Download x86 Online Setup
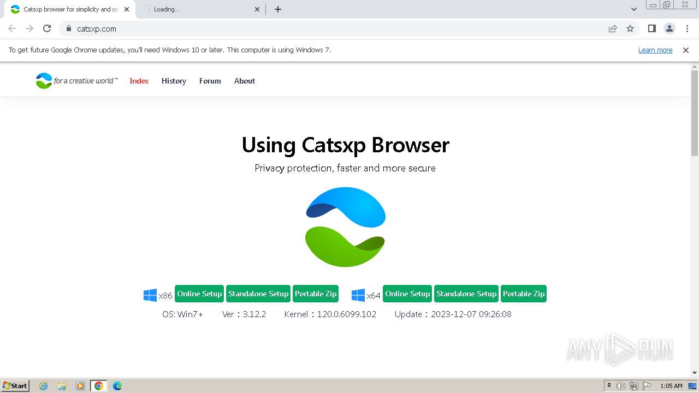 (x=199, y=294)
